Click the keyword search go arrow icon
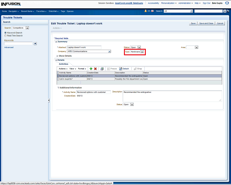 click(x=35, y=43)
